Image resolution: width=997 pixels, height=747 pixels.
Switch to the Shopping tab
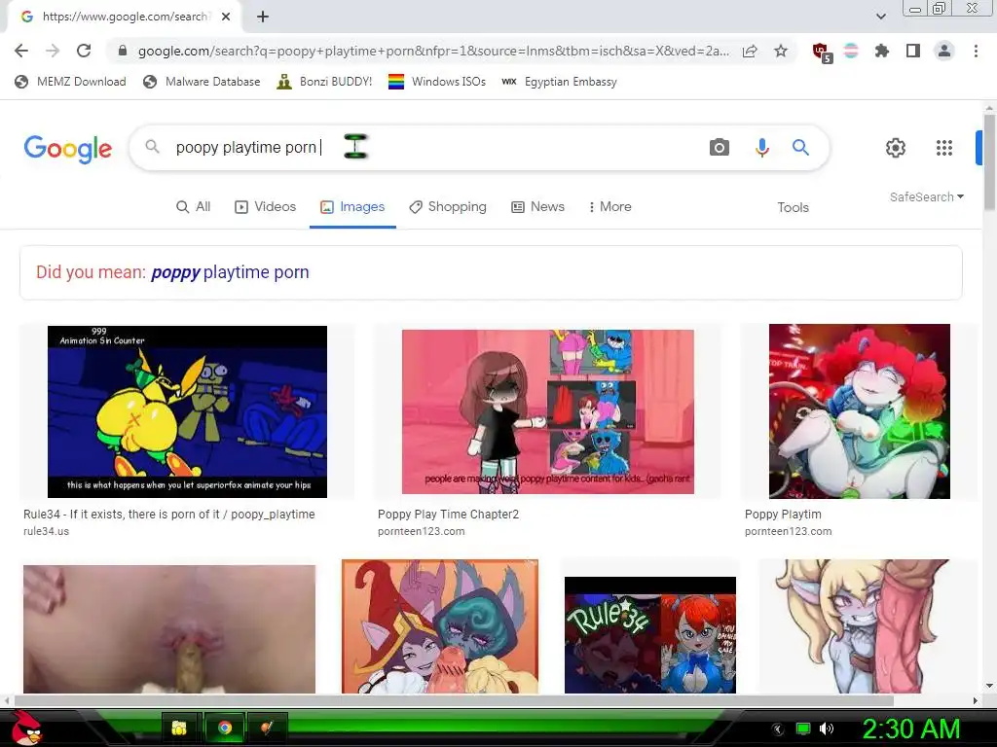pyautogui.click(x=448, y=207)
